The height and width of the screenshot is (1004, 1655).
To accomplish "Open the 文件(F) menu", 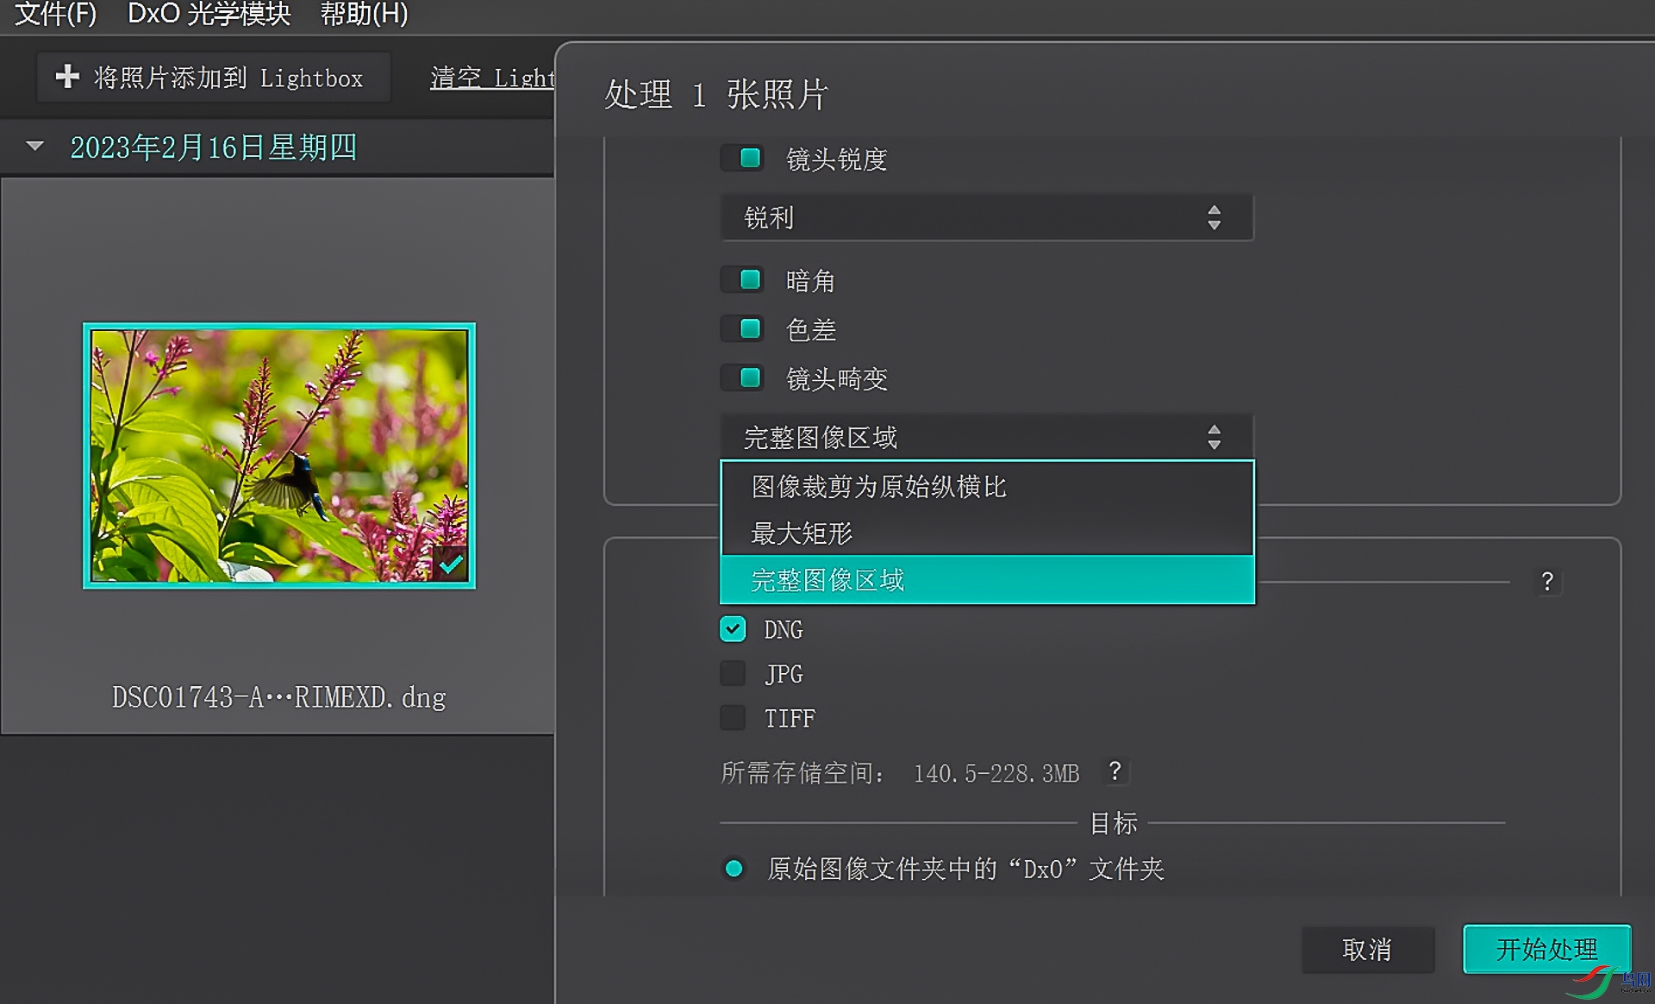I will coord(56,14).
